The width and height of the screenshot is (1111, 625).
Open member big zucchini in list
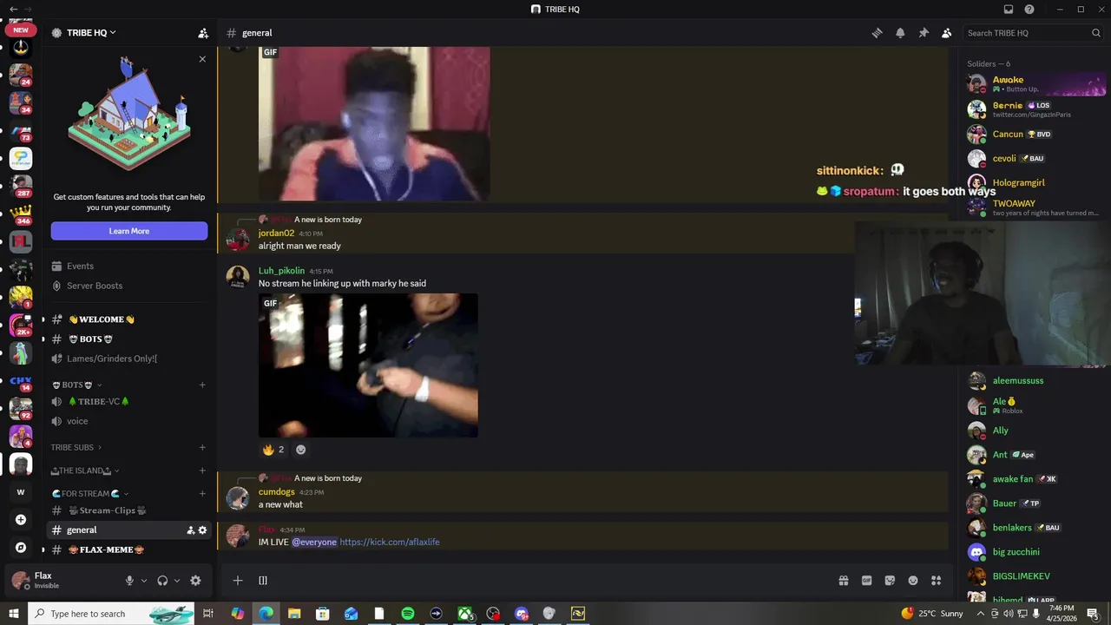[1036, 552]
